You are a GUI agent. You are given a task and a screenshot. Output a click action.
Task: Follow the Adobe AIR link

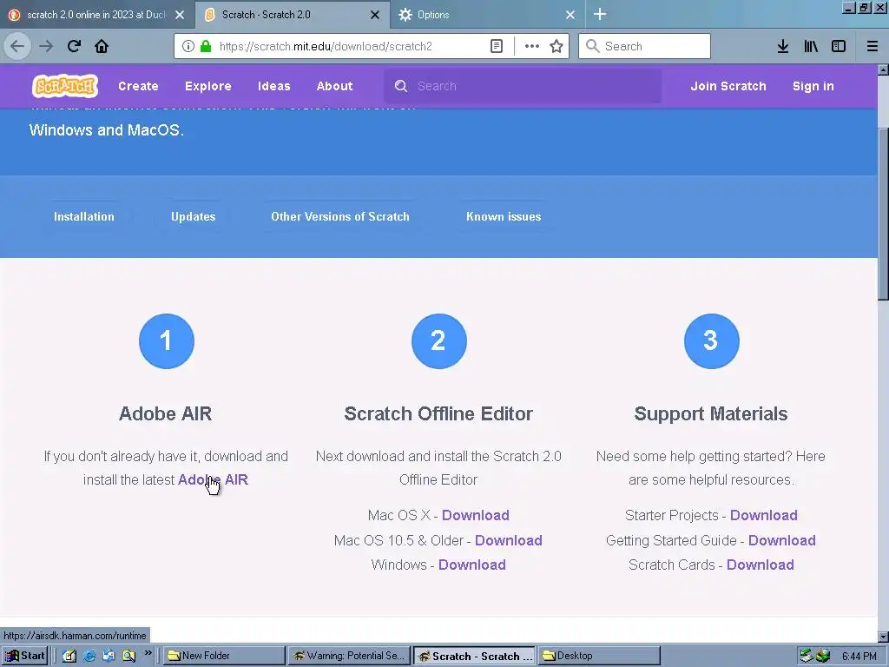[x=214, y=479]
